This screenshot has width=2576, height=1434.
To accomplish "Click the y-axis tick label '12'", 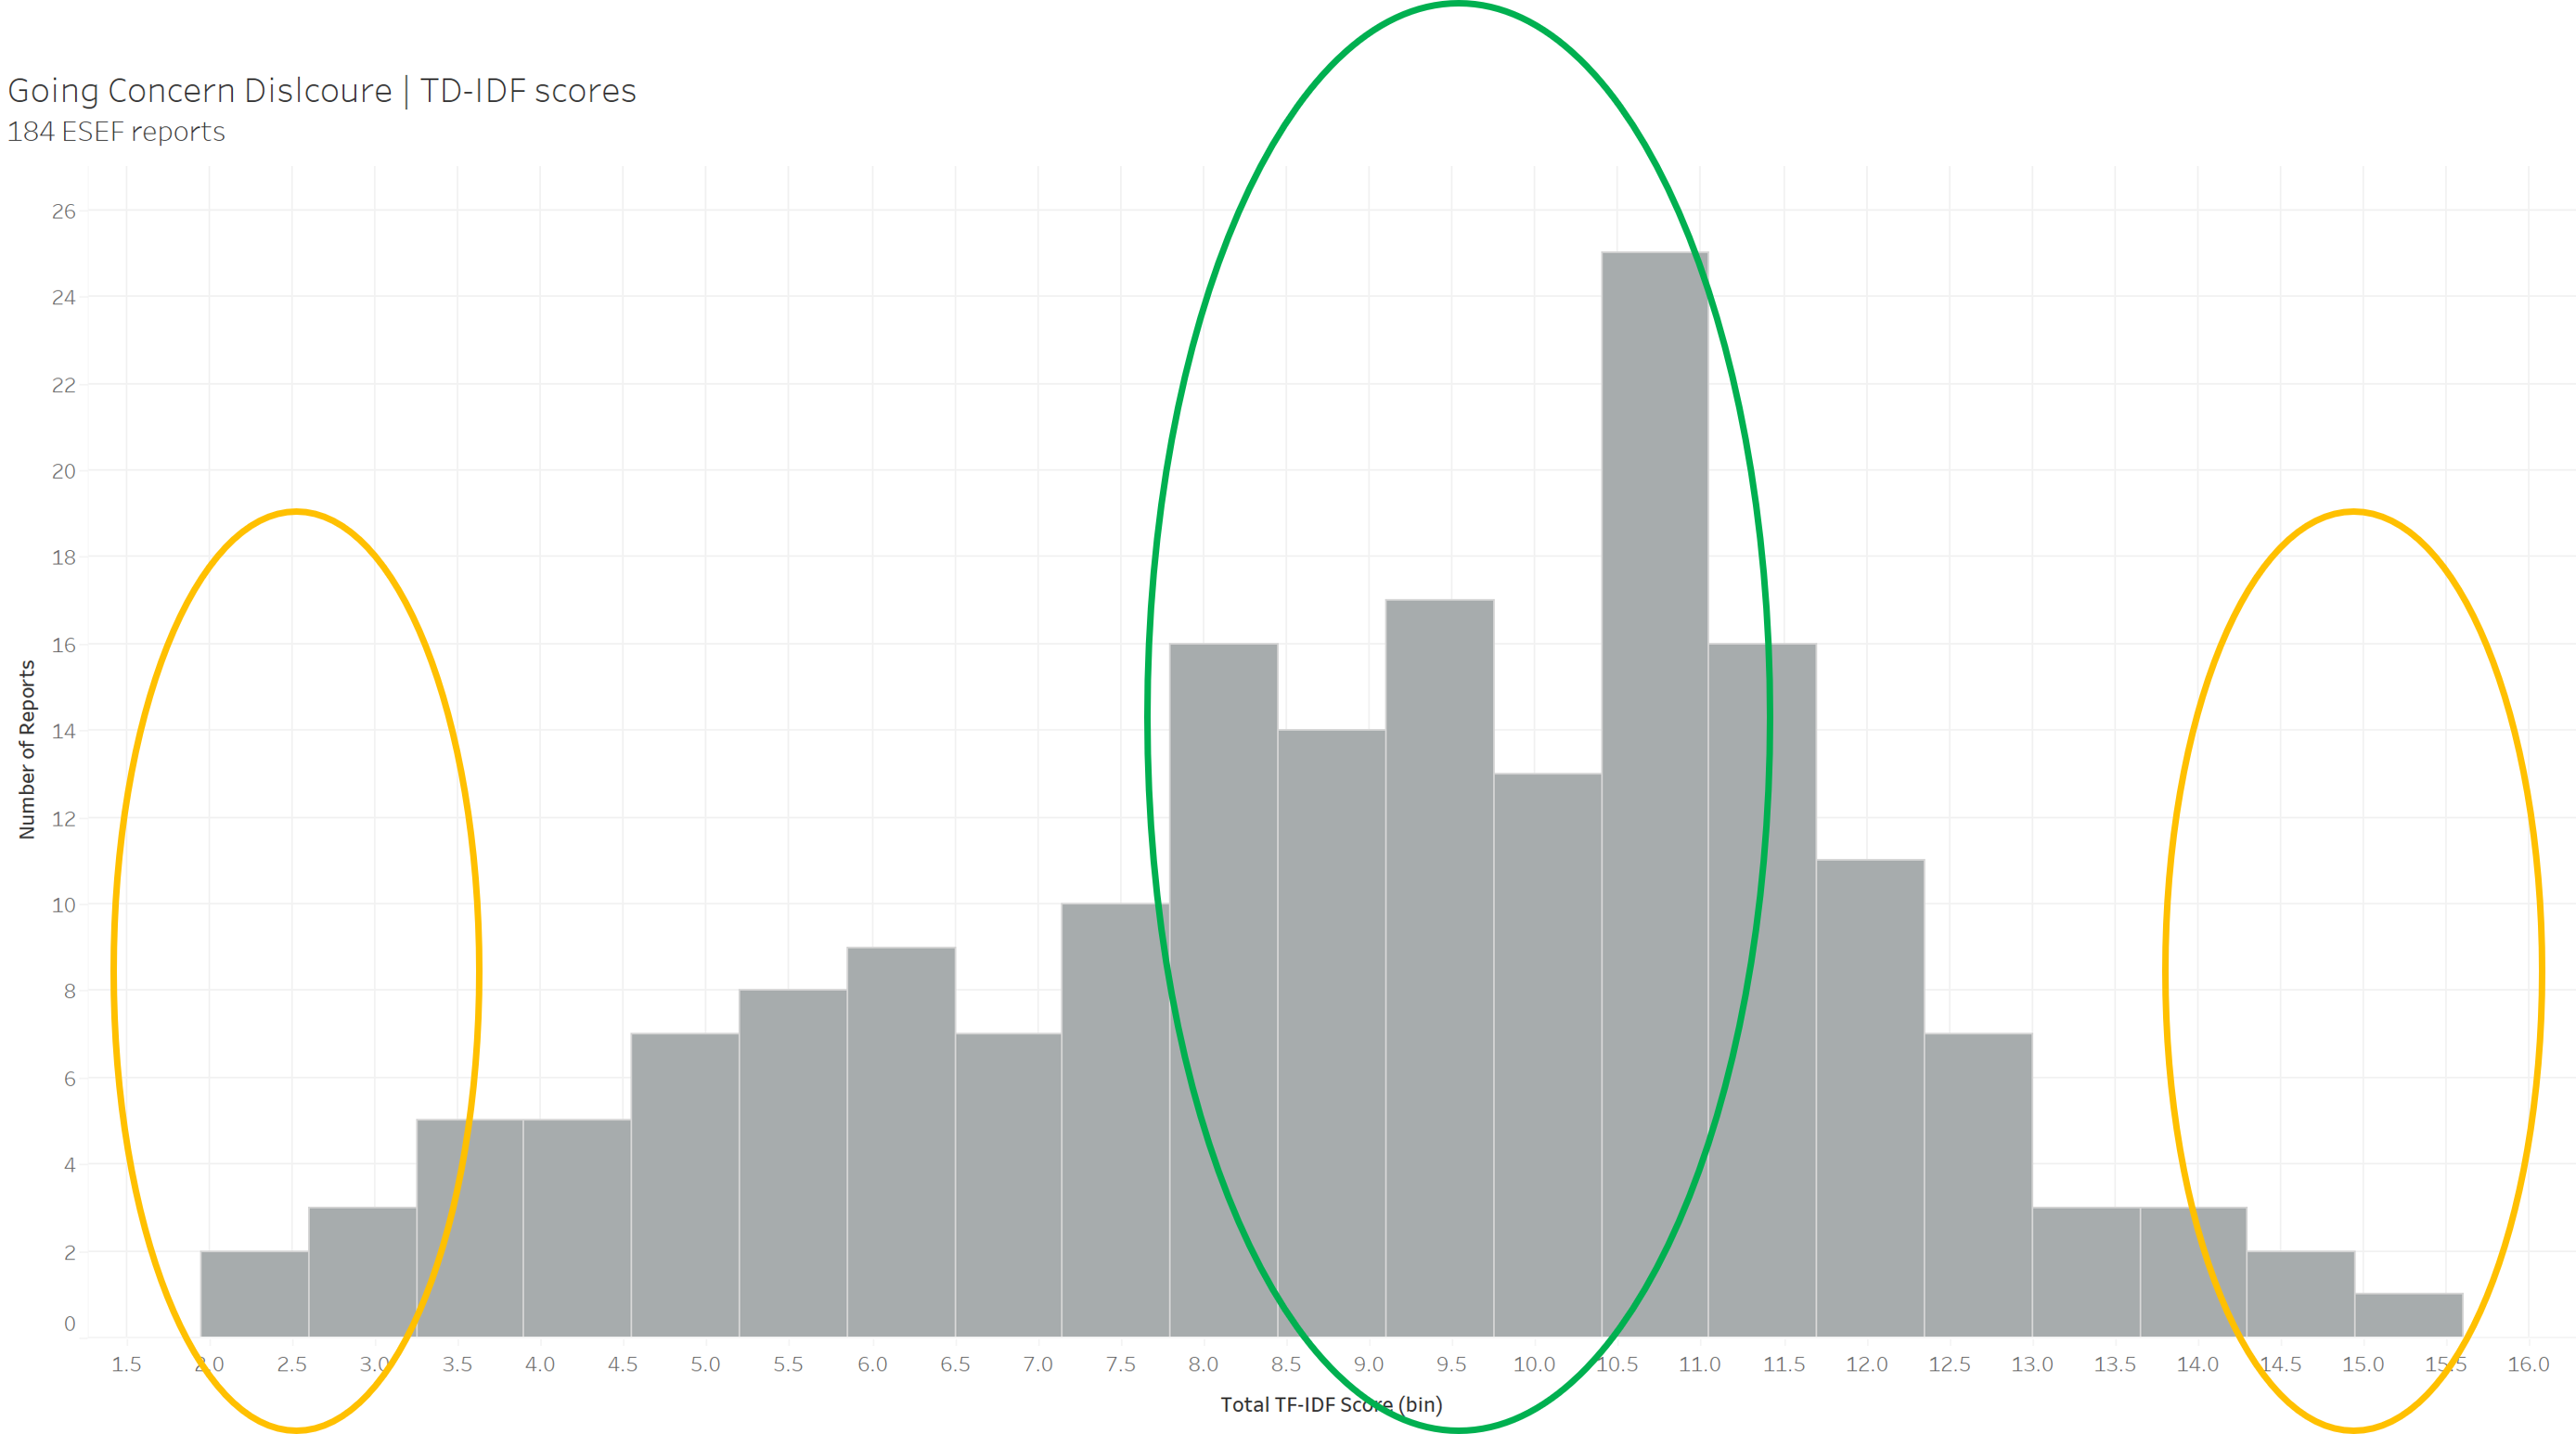I will click(x=64, y=818).
